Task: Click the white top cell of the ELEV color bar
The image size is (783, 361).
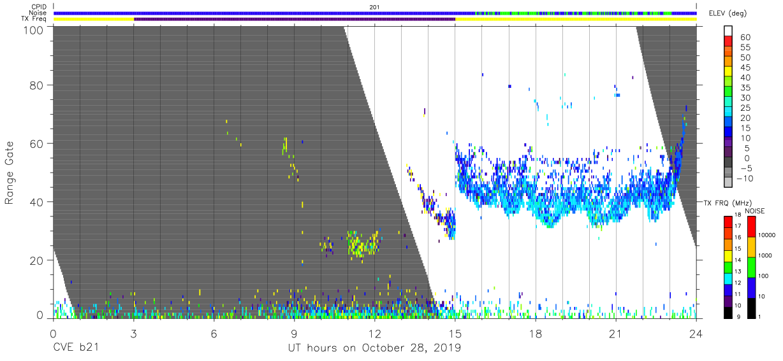Action: pos(729,31)
